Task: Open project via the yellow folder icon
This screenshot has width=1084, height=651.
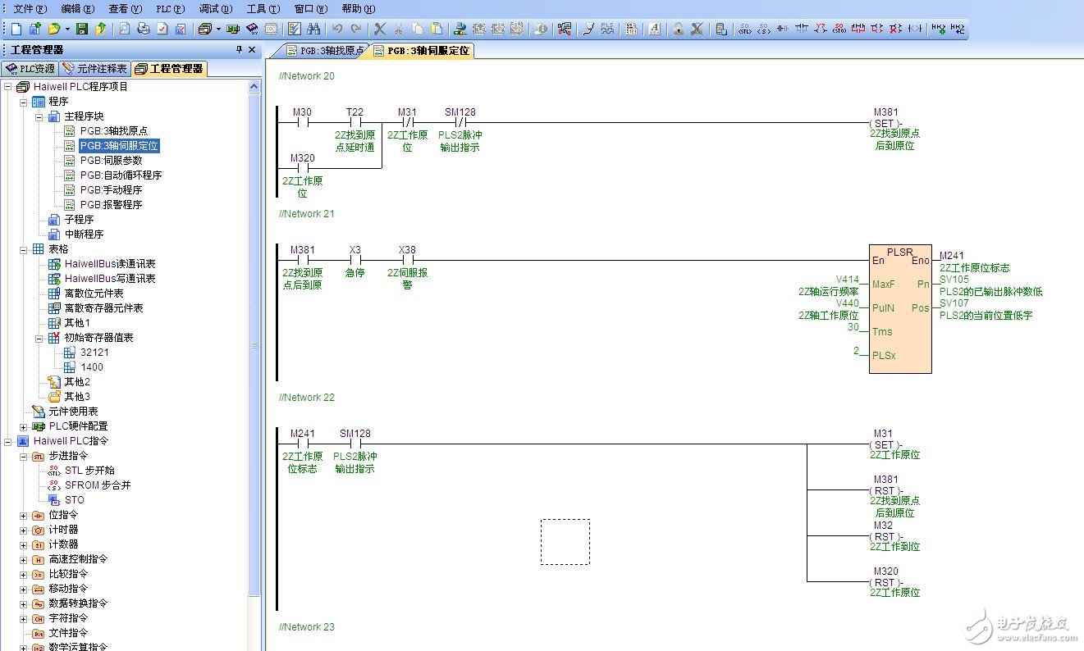Action: (54, 29)
